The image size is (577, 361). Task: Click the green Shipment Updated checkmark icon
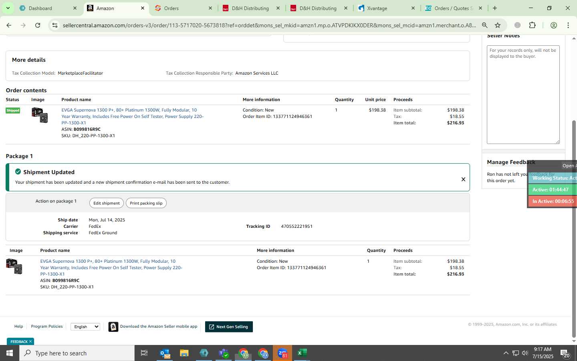point(18,172)
